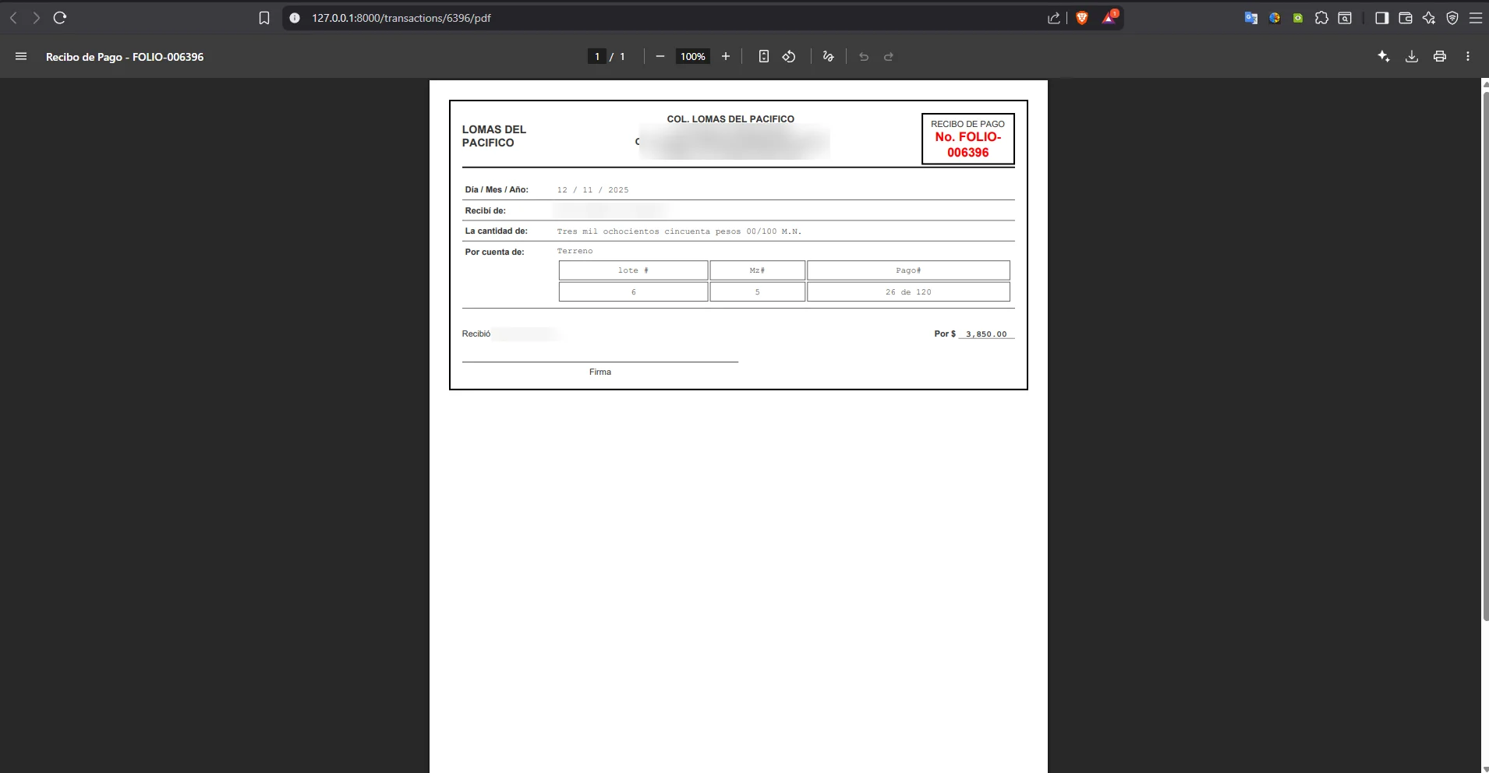Viewport: 1489px width, 773px height.
Task: Print the PDF receipt
Action: (x=1440, y=56)
